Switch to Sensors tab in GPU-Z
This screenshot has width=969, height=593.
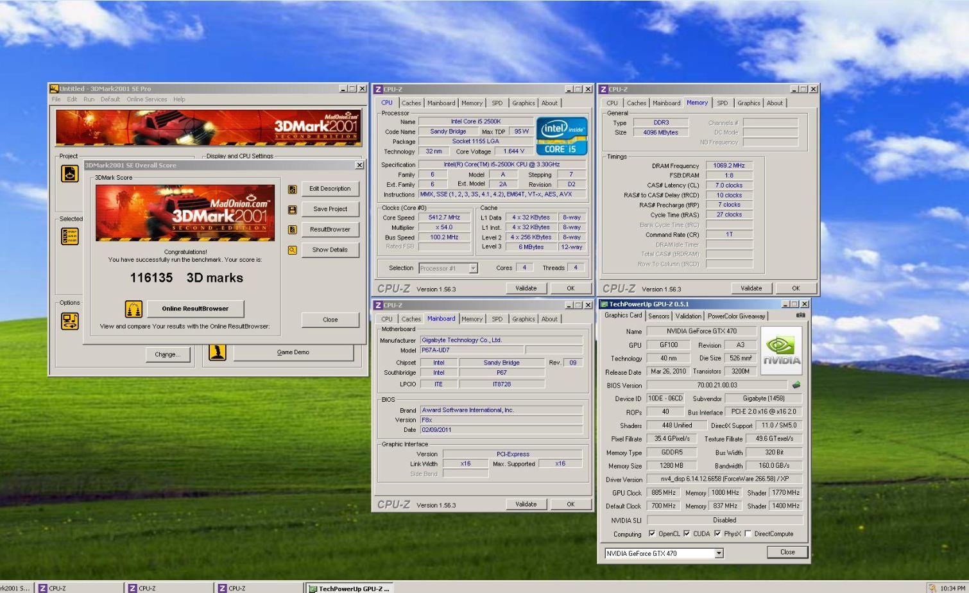(658, 316)
